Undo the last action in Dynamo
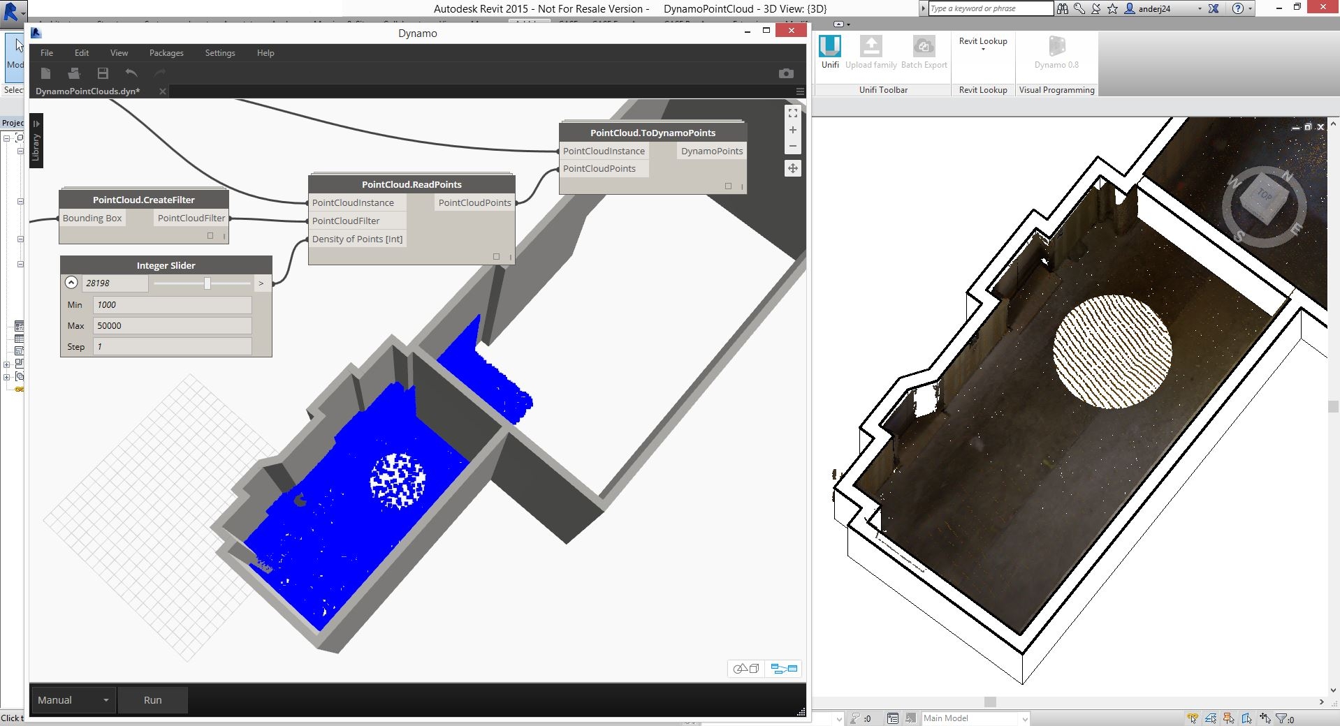Viewport: 1340px width, 726px height. [x=131, y=73]
